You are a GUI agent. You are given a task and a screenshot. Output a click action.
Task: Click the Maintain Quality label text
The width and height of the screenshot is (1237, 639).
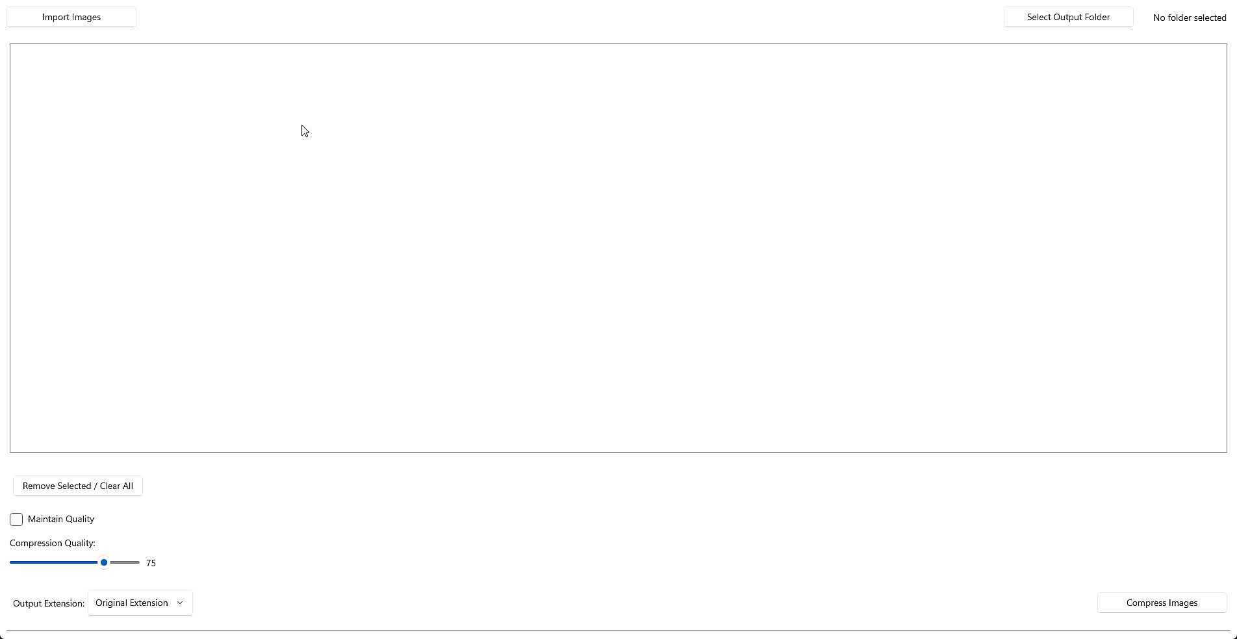click(61, 519)
